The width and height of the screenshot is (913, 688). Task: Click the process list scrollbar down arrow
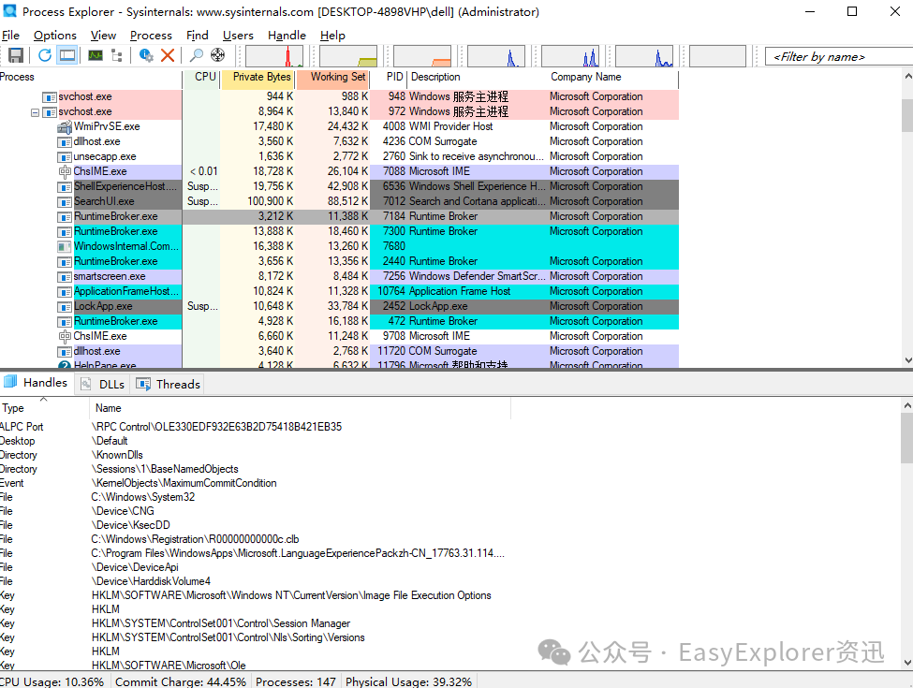pos(907,360)
